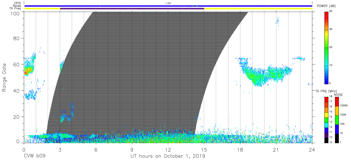Screen dimensions: 351x162
Task: Click the x-axis tick label 9
Action: pos(132,149)
